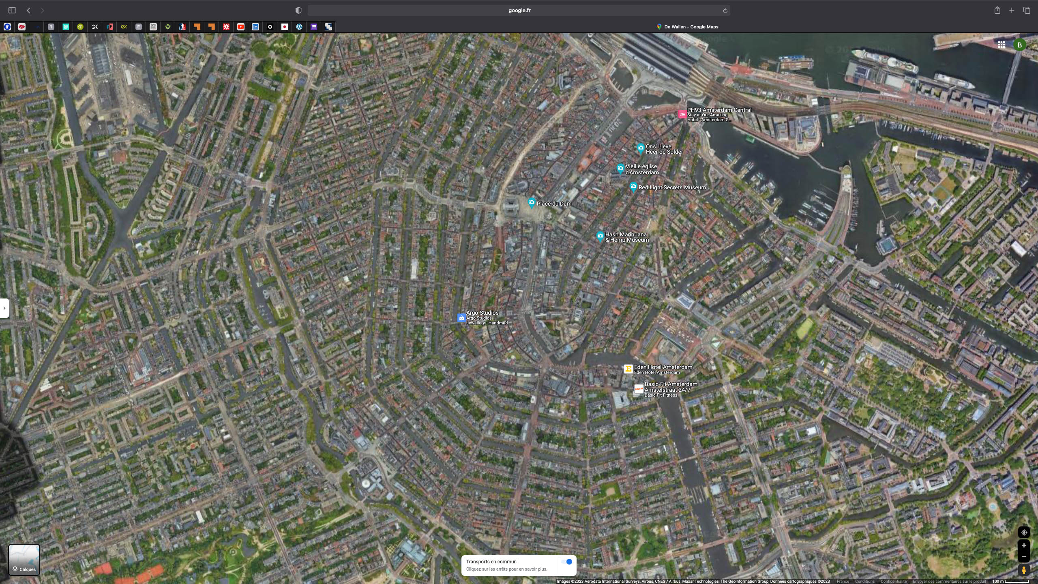1038x584 pixels.
Task: Toggle the Transports en commun switch
Action: coord(567,562)
